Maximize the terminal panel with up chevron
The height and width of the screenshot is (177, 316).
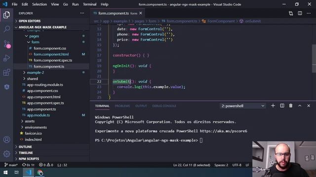(300, 106)
